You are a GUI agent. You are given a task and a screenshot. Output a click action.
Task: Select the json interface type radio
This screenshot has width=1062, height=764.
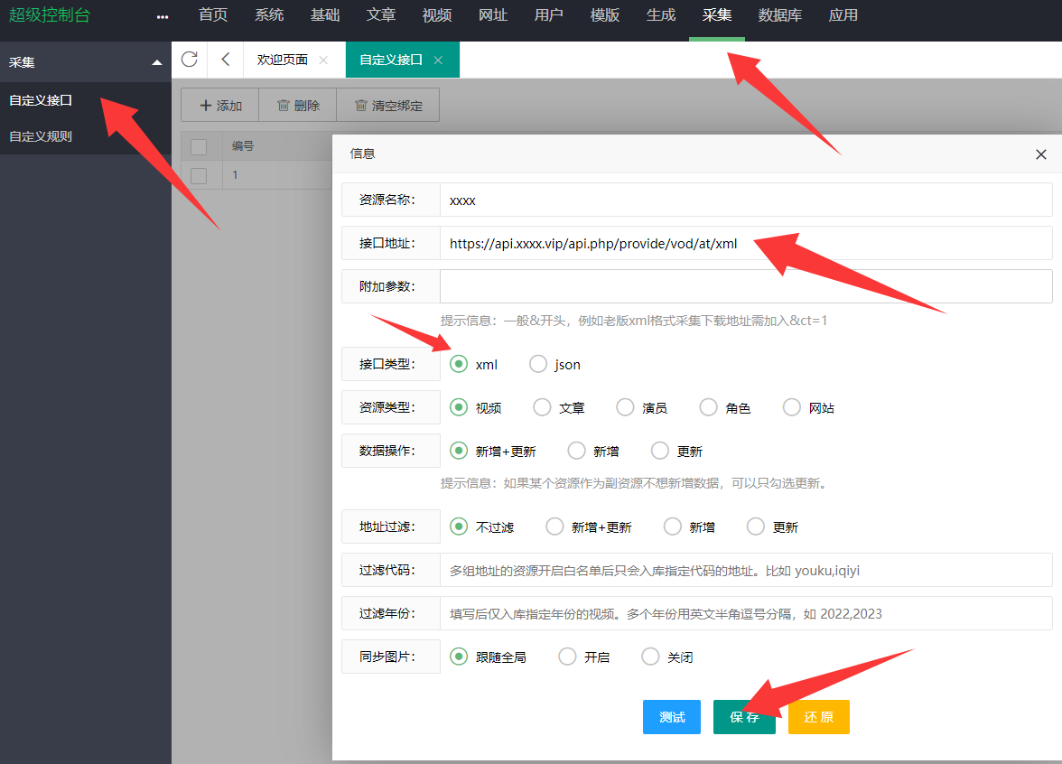[539, 364]
